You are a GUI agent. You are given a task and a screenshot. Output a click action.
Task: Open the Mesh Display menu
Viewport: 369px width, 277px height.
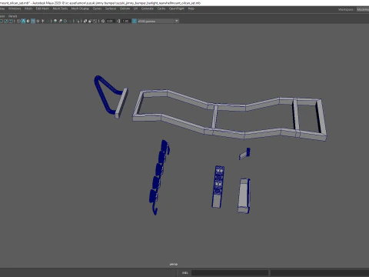click(x=80, y=8)
